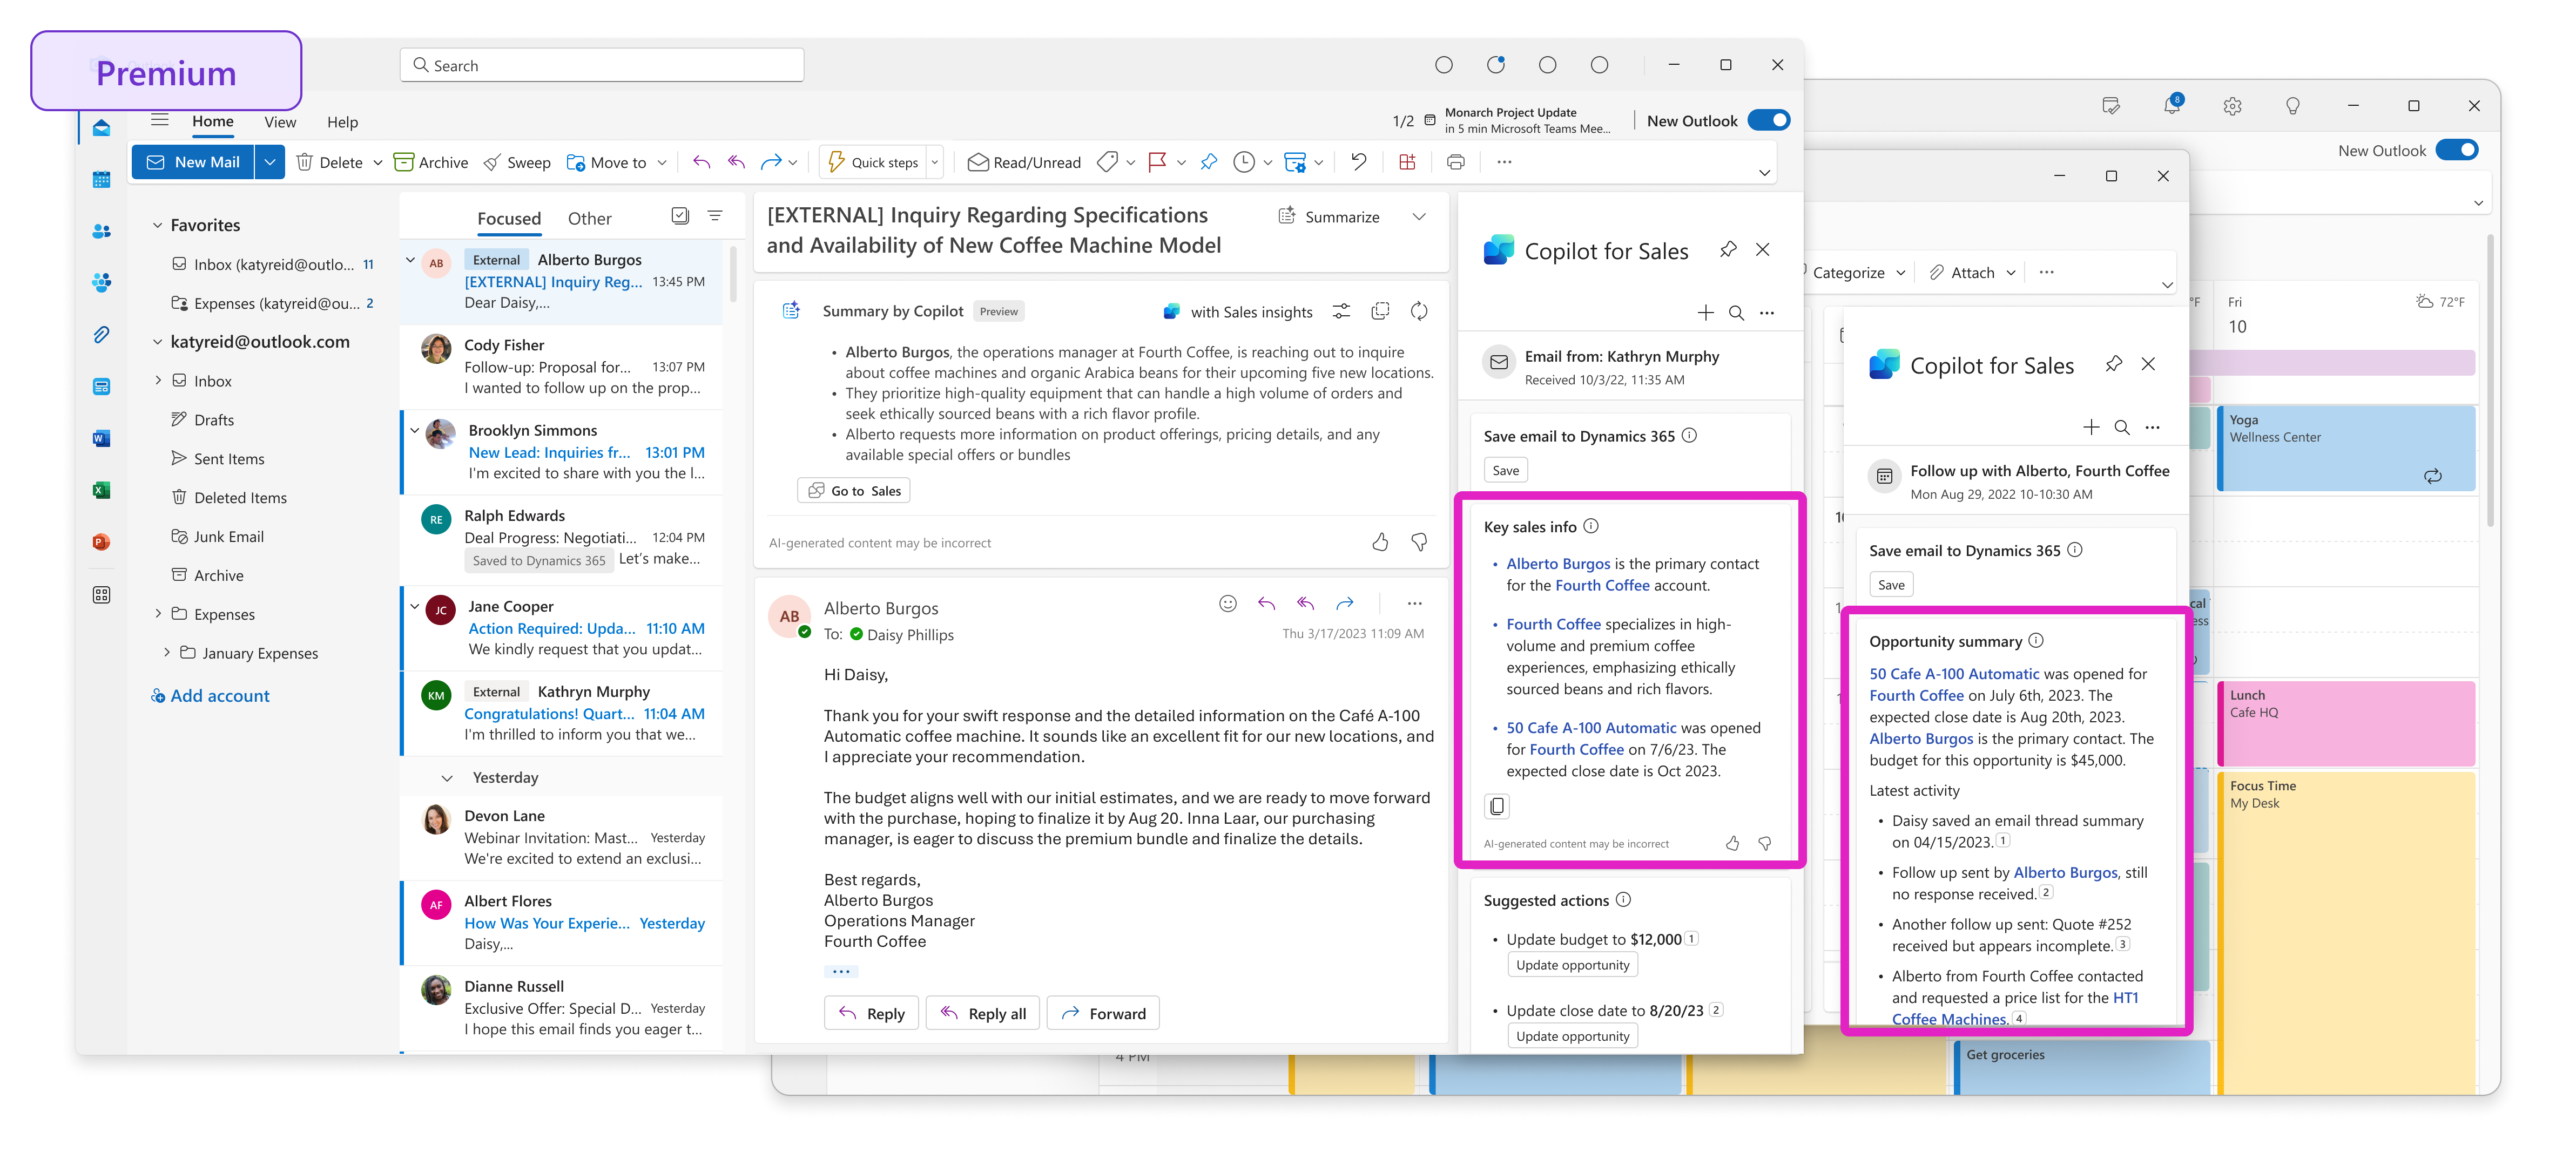This screenshot has height=1166, width=2576.
Task: Open the Alberto Burgos contact link
Action: [x=1558, y=563]
